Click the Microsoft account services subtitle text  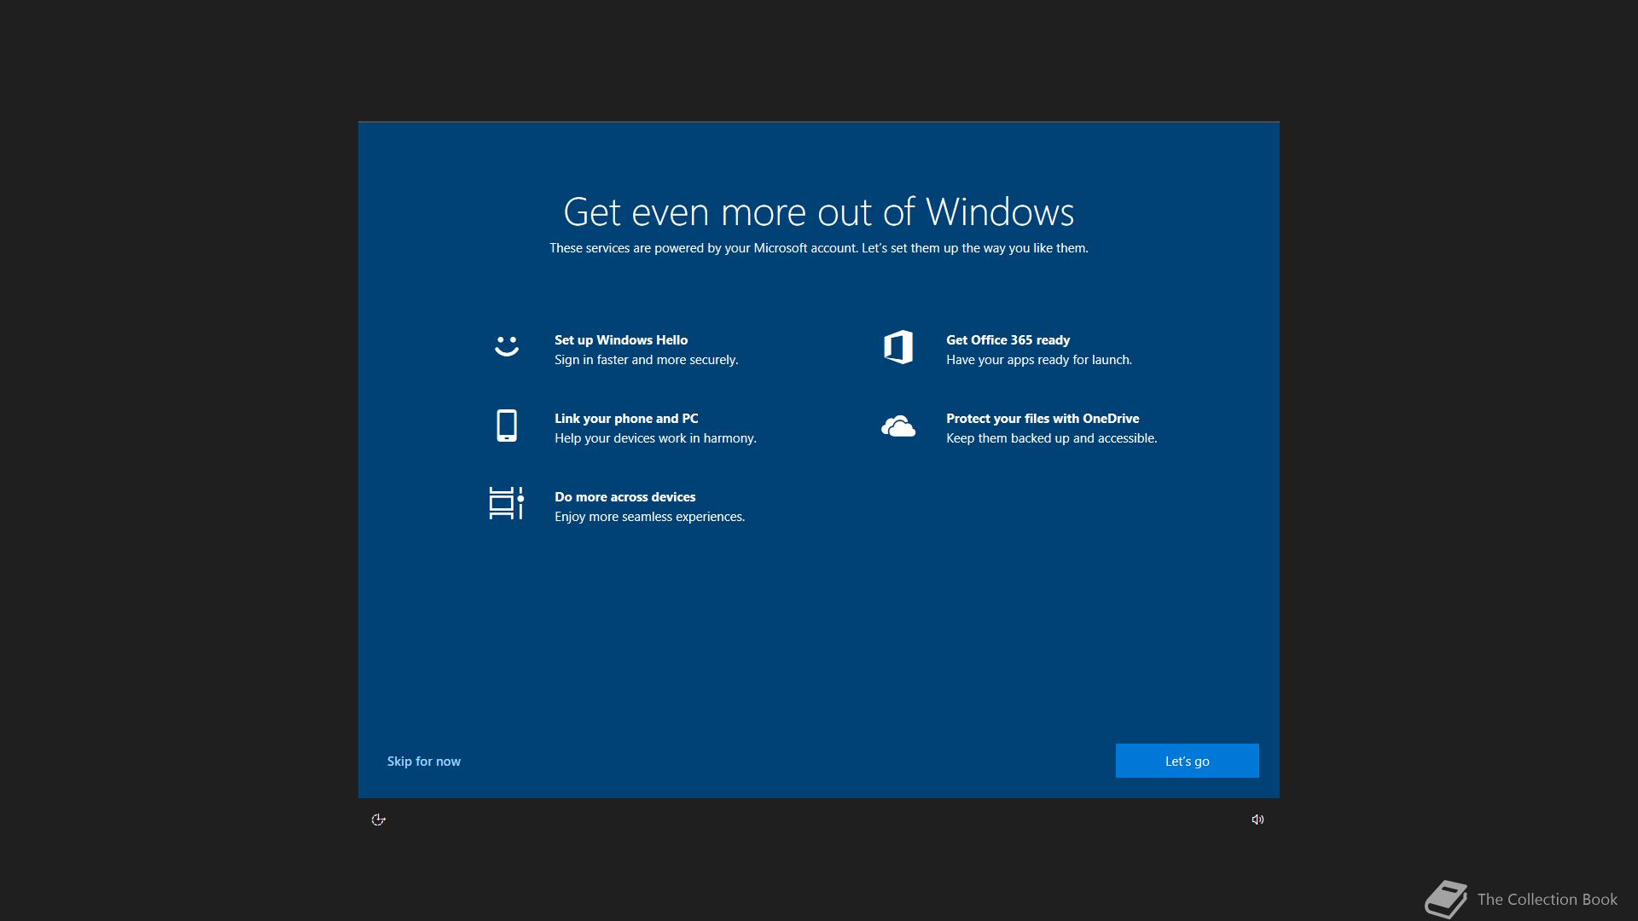pyautogui.click(x=818, y=248)
